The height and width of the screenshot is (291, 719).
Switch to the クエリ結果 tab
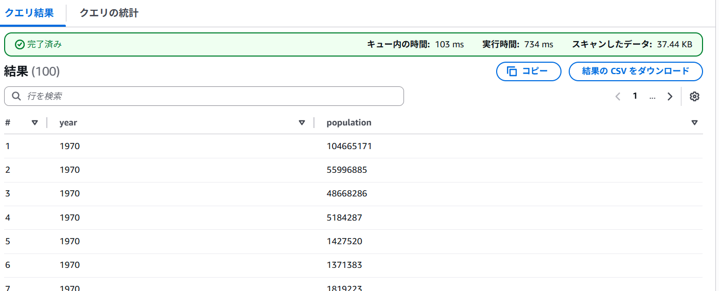pyautogui.click(x=29, y=13)
